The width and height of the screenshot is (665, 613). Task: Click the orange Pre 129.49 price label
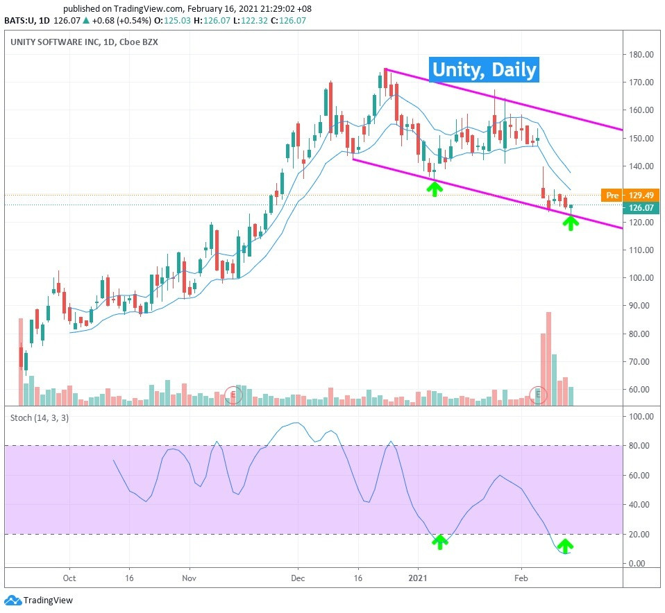[630, 196]
